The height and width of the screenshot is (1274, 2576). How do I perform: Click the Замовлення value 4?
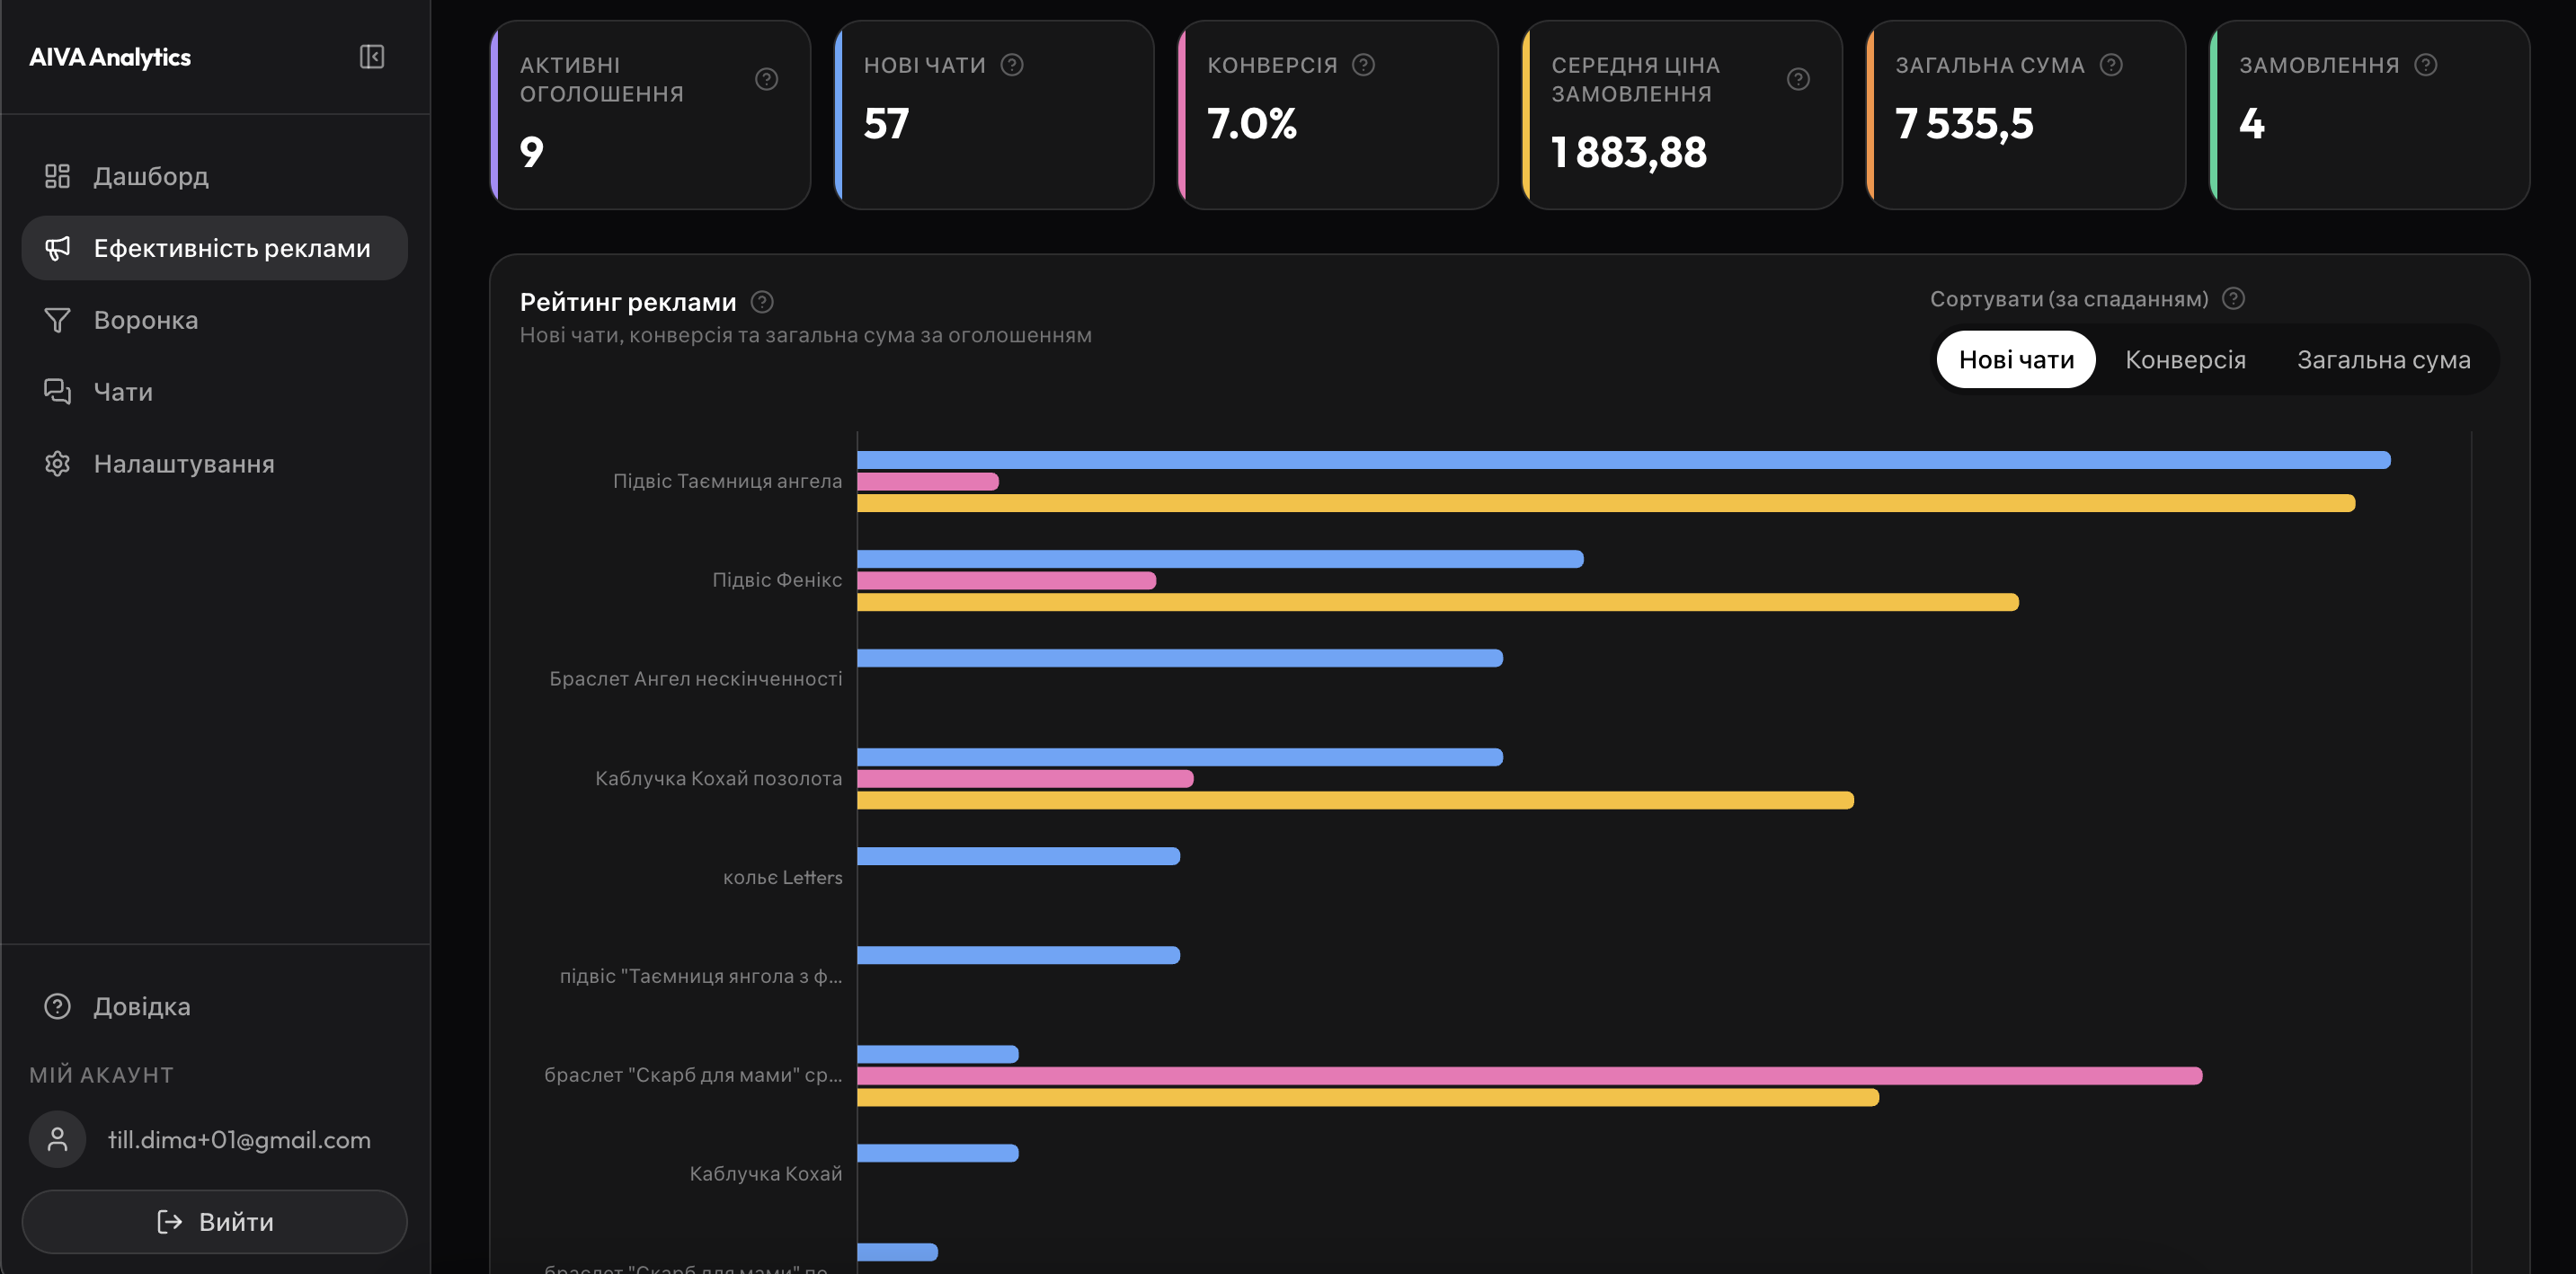click(2251, 124)
